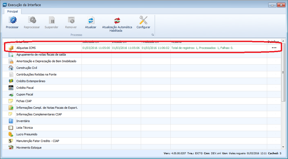
Task: Select the Construção Civil house icon
Action: coord(11,68)
